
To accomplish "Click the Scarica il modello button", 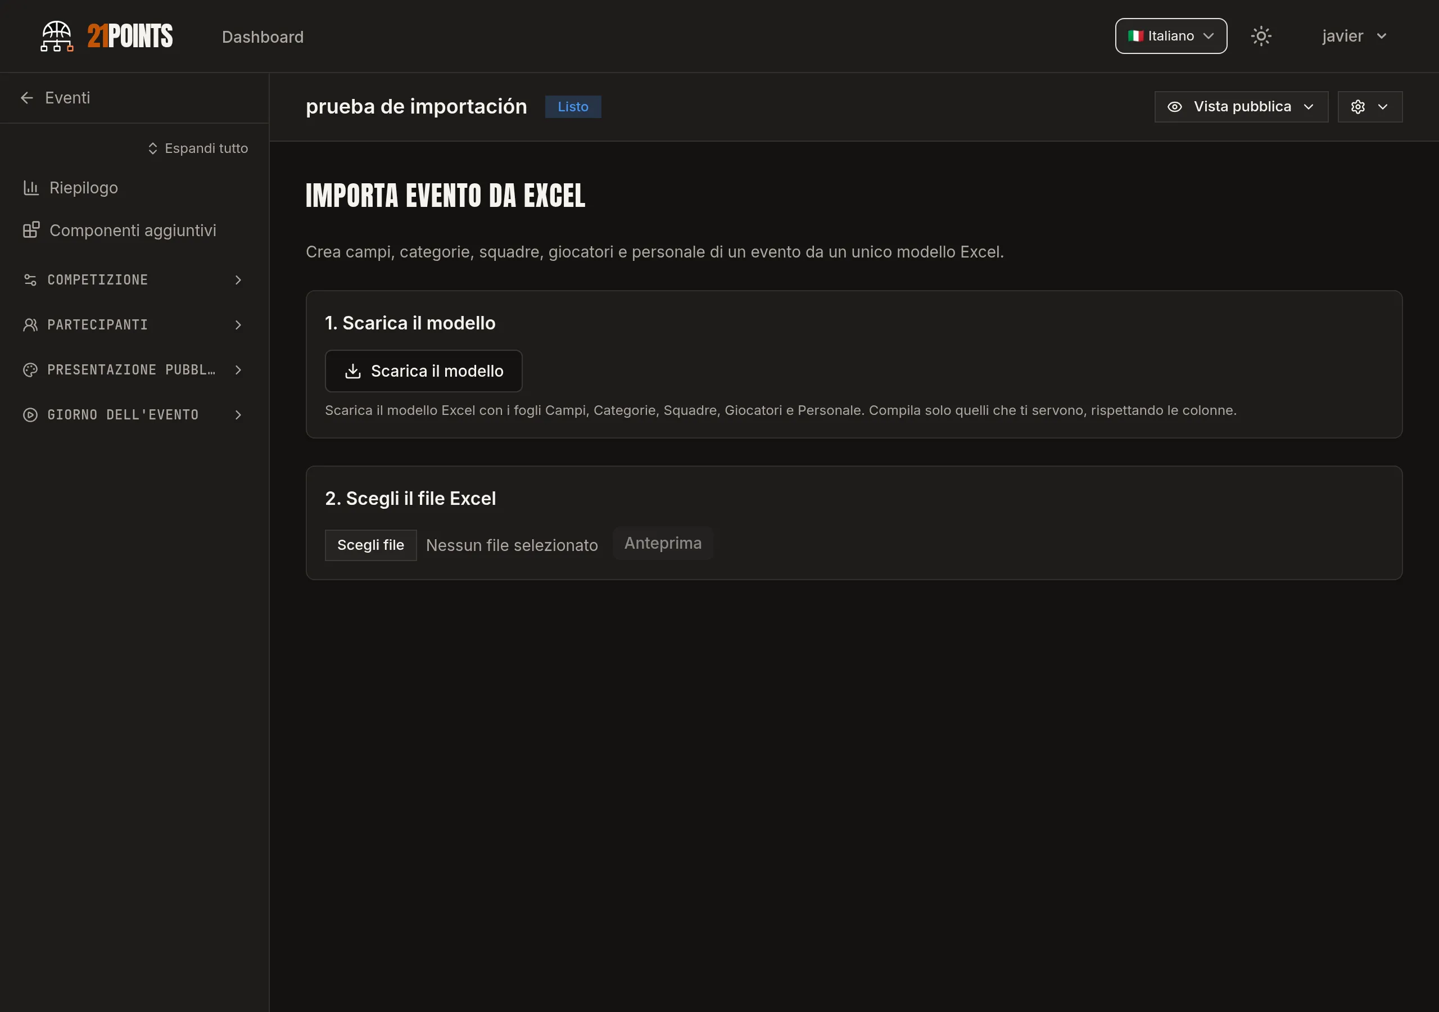I will (424, 371).
